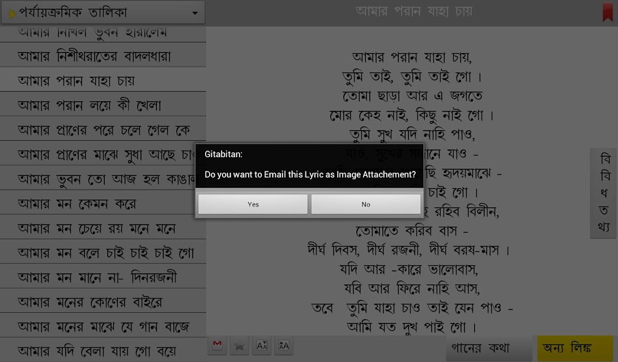
Task: Click lyric line আমি যত দুখ পাই গো
Action: coord(412,326)
